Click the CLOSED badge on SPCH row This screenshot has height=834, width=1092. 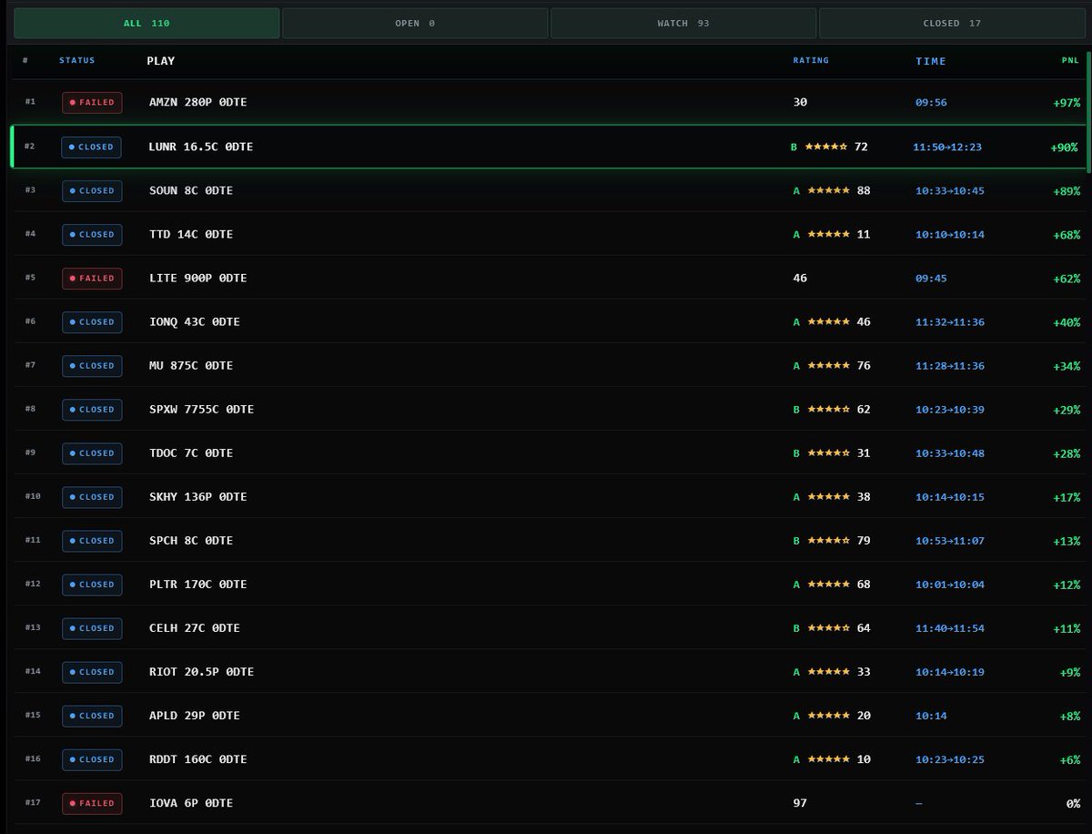tap(92, 540)
